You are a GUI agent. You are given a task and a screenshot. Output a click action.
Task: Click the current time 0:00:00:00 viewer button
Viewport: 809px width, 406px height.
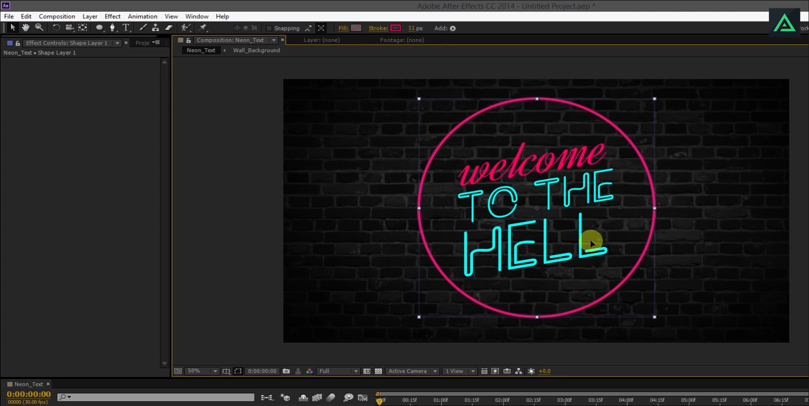click(x=262, y=371)
